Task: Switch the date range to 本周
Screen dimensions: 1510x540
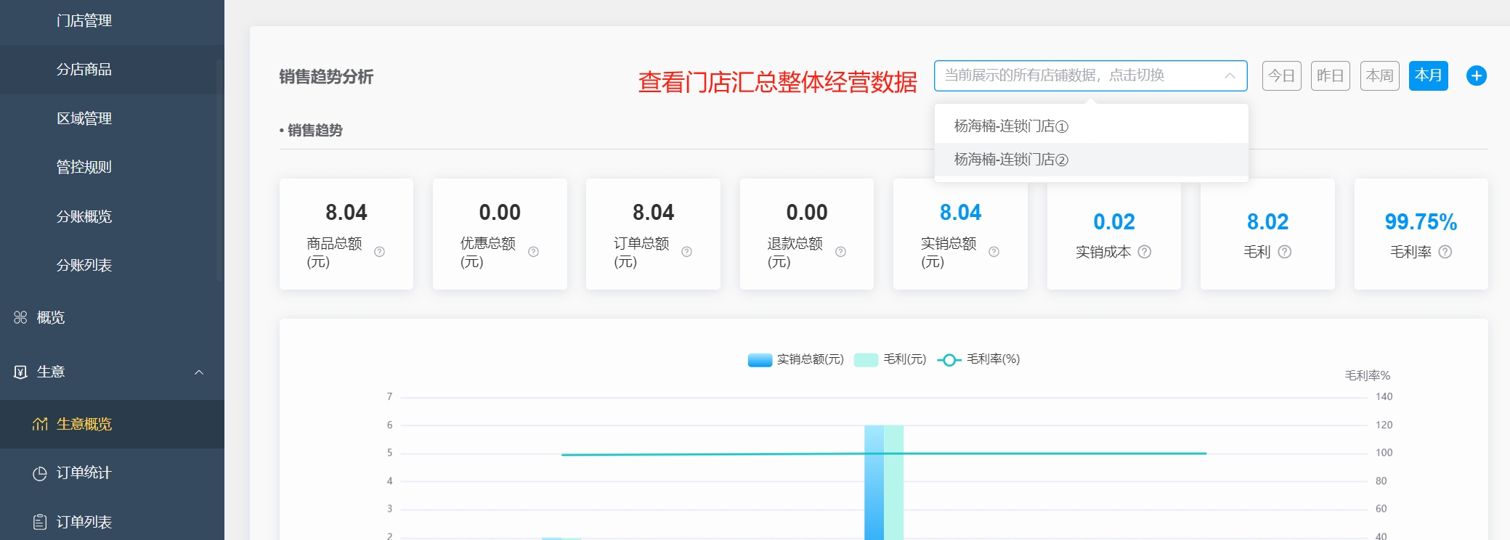Action: 1379,75
